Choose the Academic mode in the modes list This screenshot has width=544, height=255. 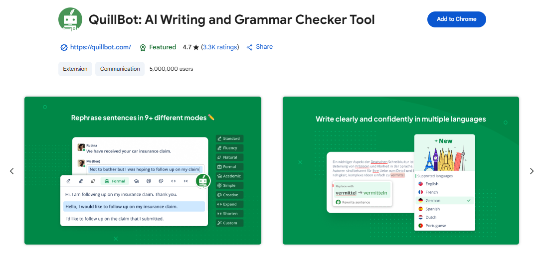(x=229, y=176)
